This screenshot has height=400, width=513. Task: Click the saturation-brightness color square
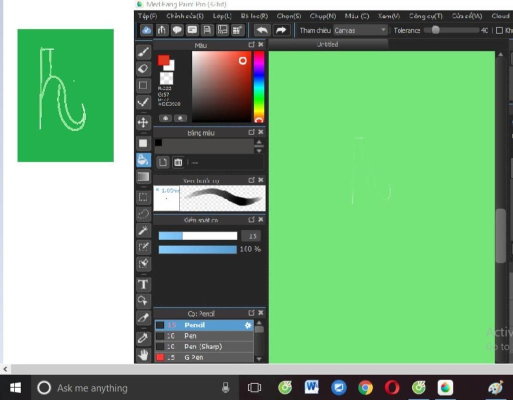(221, 86)
